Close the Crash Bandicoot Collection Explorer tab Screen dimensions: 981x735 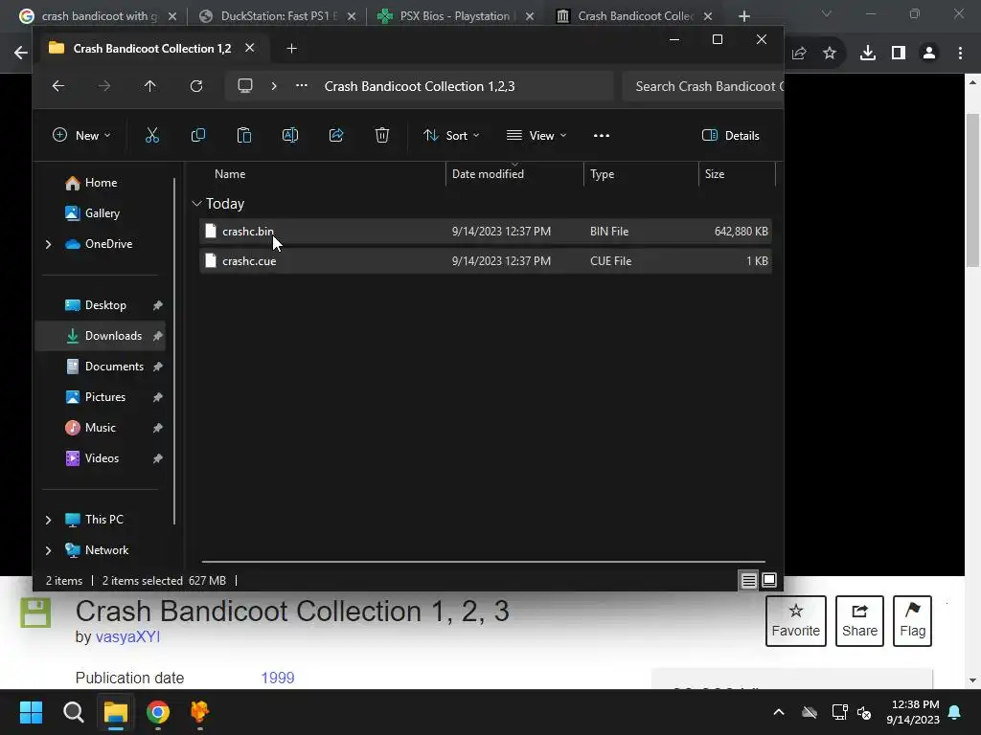(x=250, y=48)
